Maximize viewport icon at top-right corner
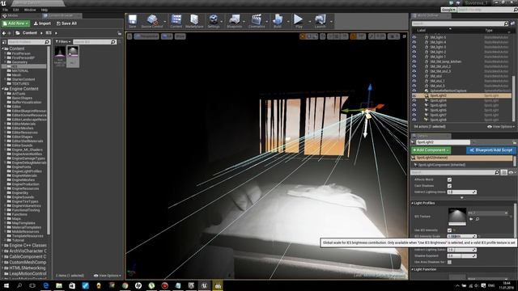 [404, 36]
